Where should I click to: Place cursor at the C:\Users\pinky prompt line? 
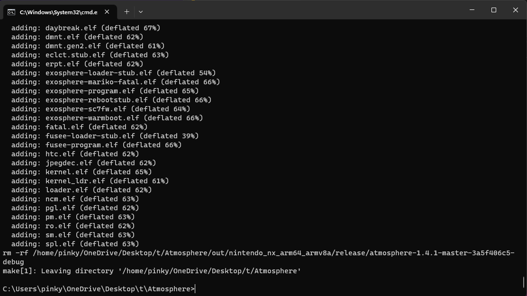click(99, 289)
